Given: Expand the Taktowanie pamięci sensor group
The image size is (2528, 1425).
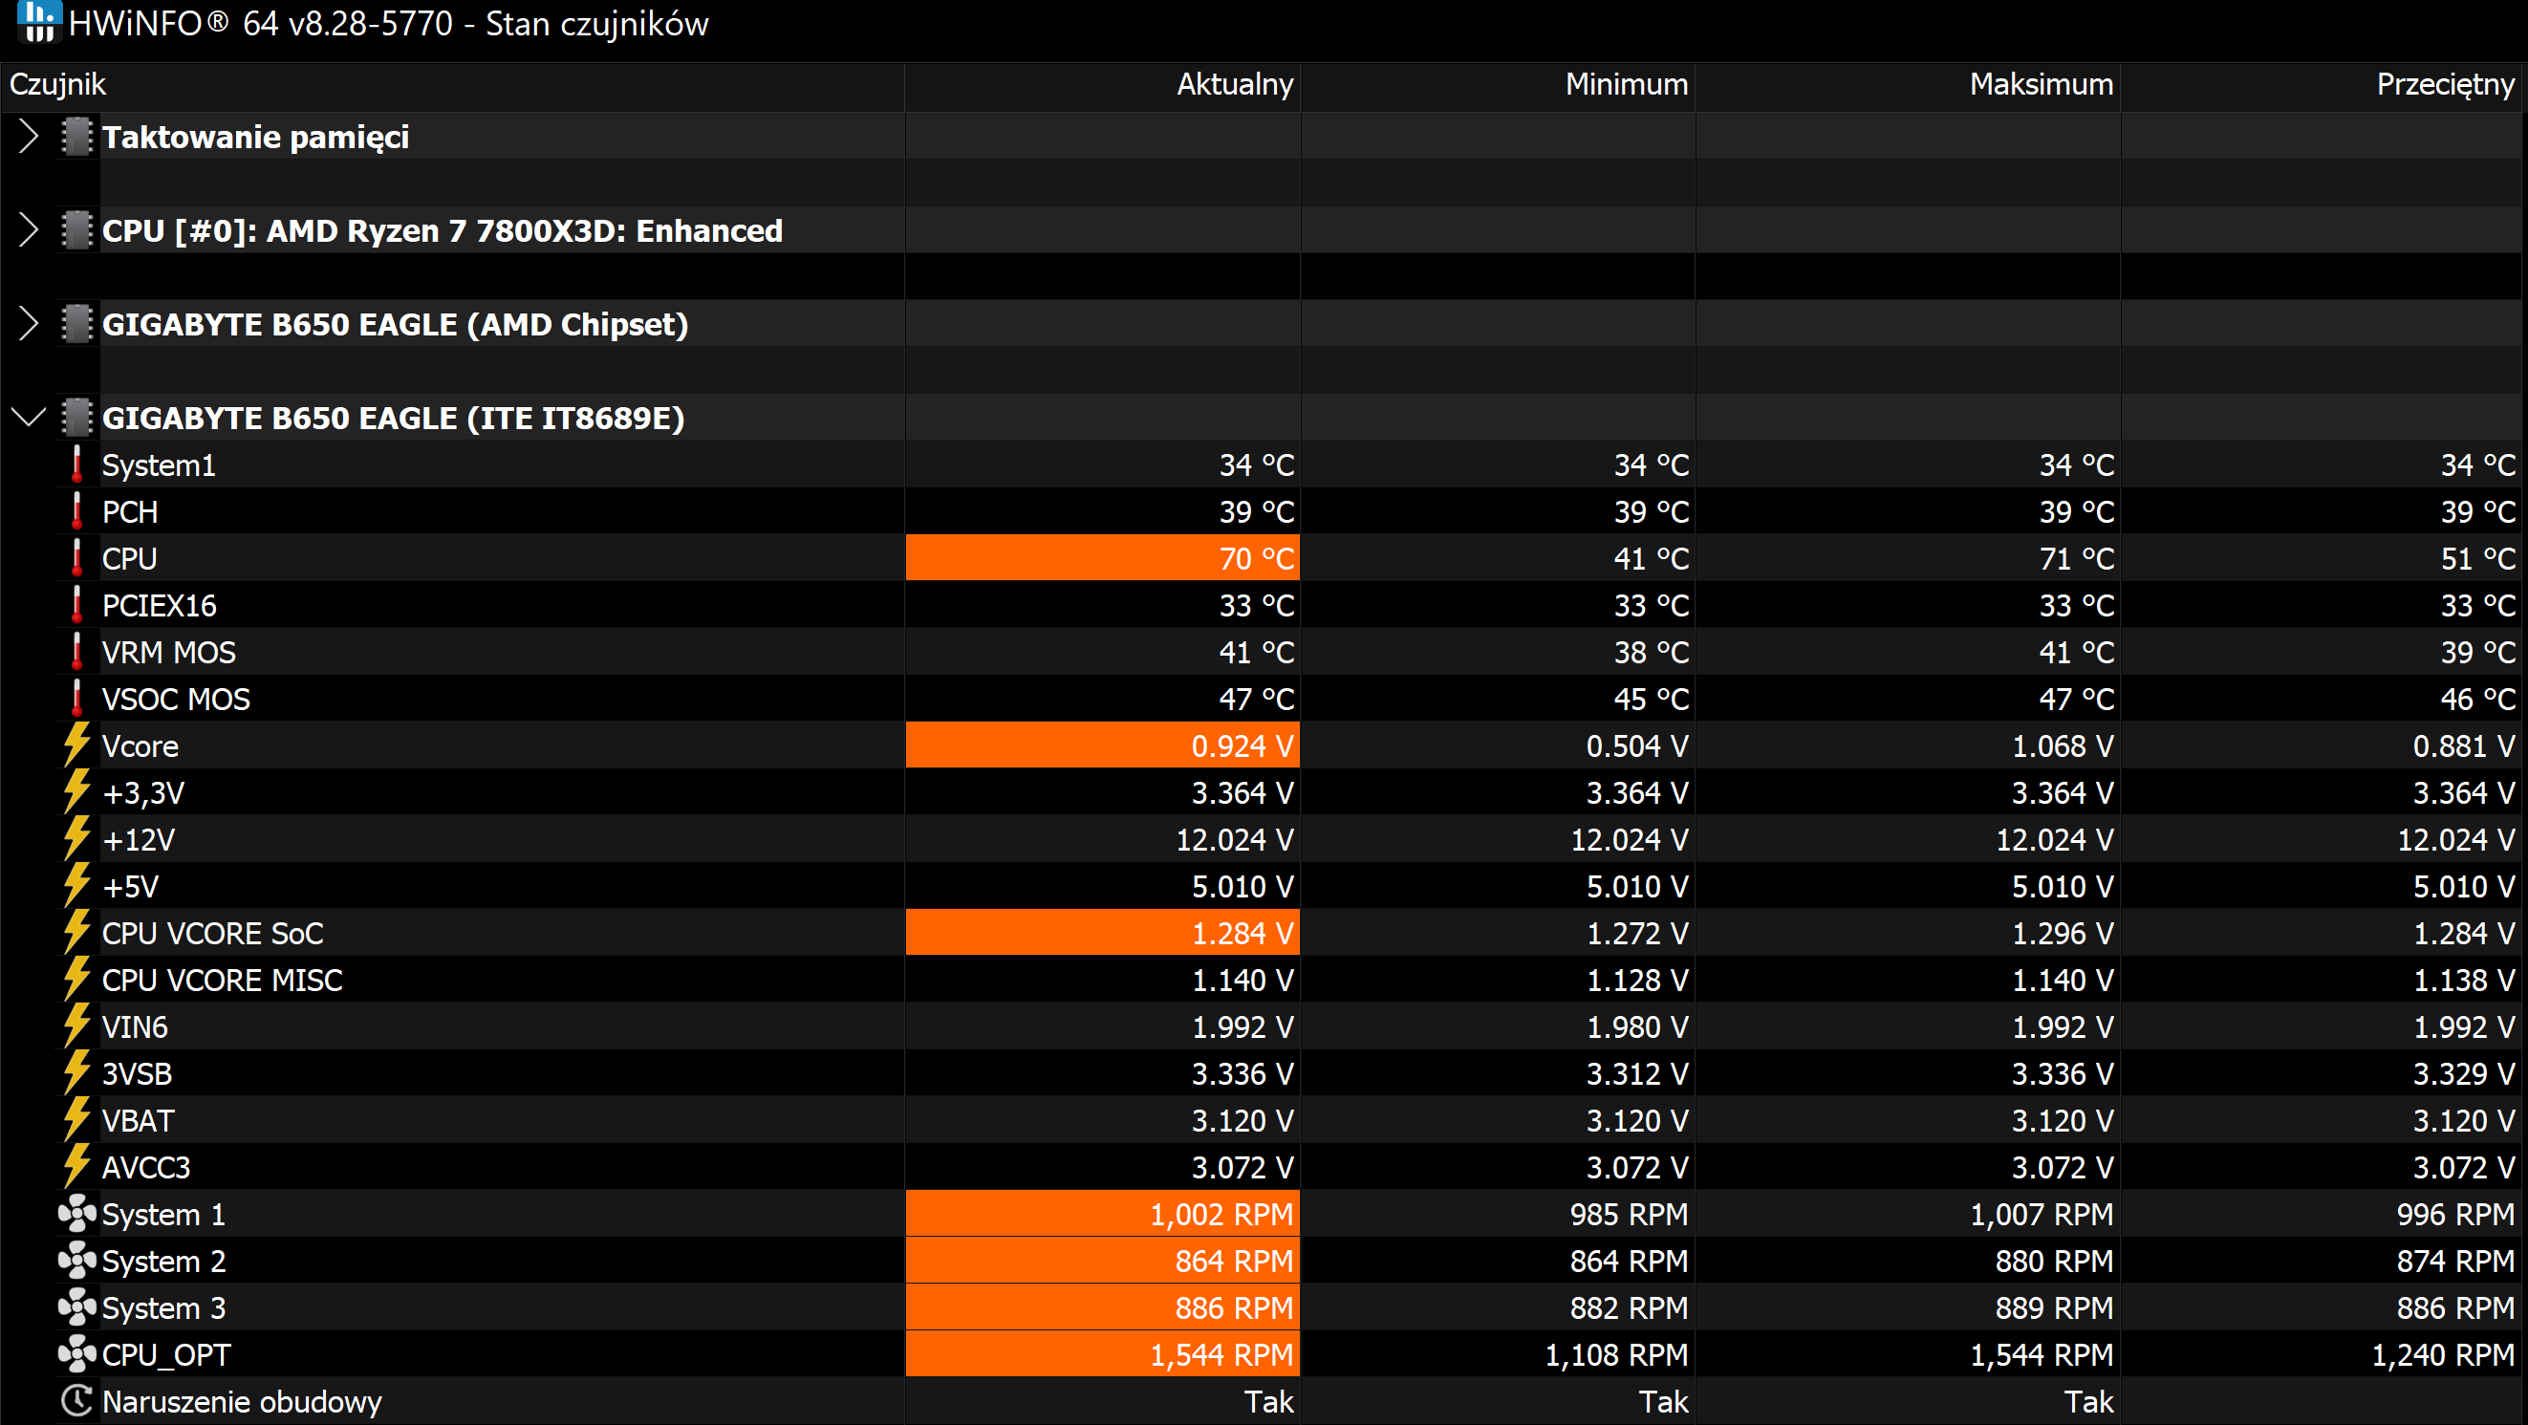Looking at the screenshot, I should pos(29,137).
